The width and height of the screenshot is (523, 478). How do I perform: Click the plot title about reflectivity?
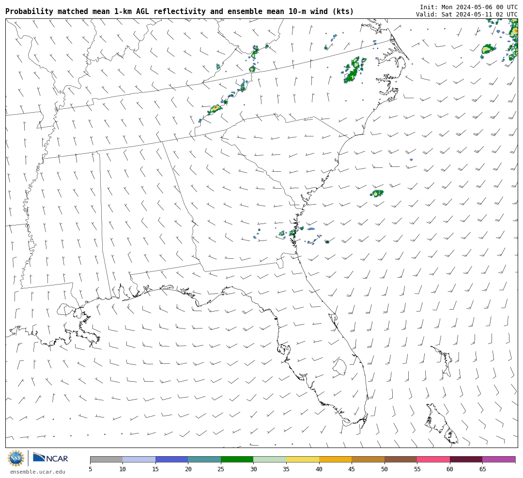click(x=180, y=11)
